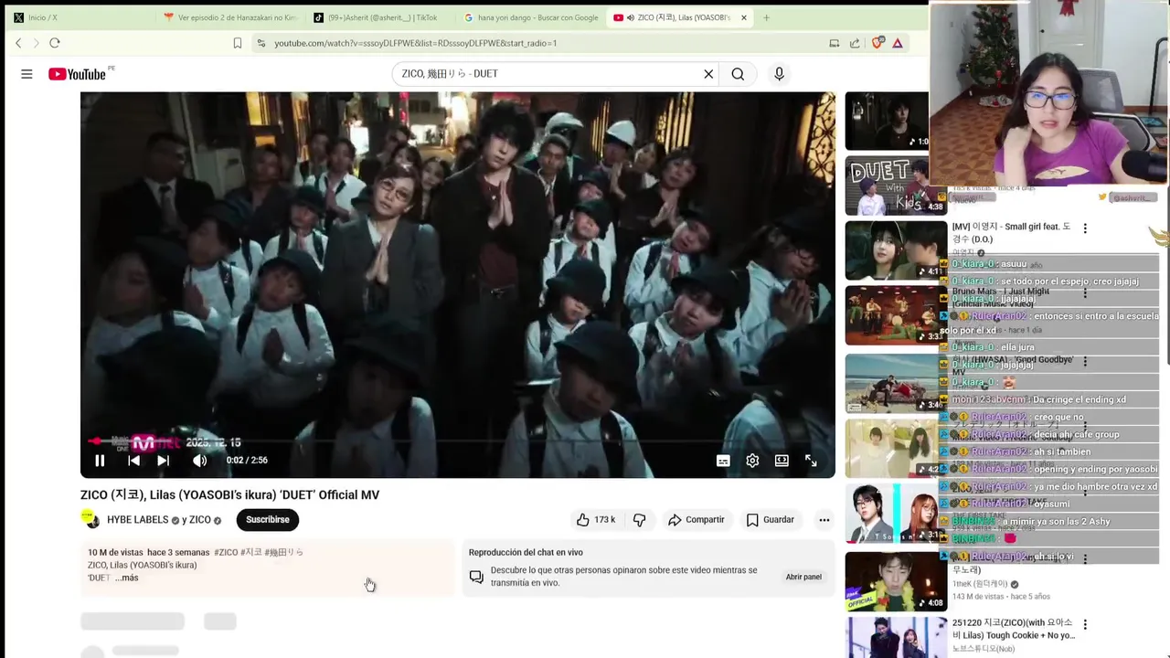Open the #ZICO hashtag link

pyautogui.click(x=226, y=552)
